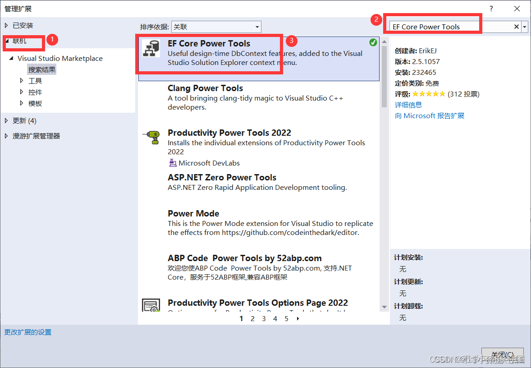Click the list scrollbar up arrow

[384, 41]
